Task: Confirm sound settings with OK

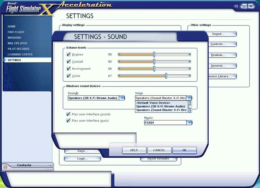Action: click(184, 150)
